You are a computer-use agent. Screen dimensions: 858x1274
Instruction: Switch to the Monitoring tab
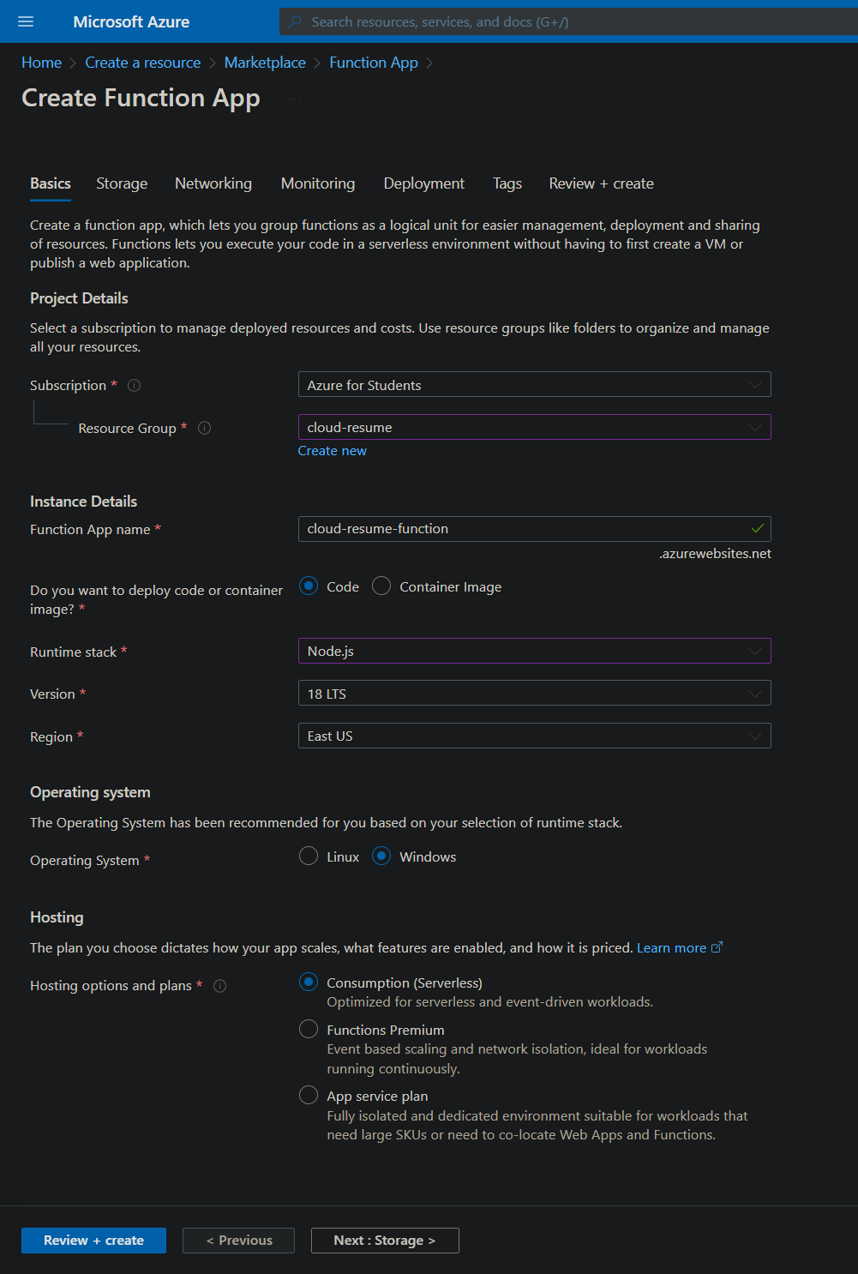(318, 183)
